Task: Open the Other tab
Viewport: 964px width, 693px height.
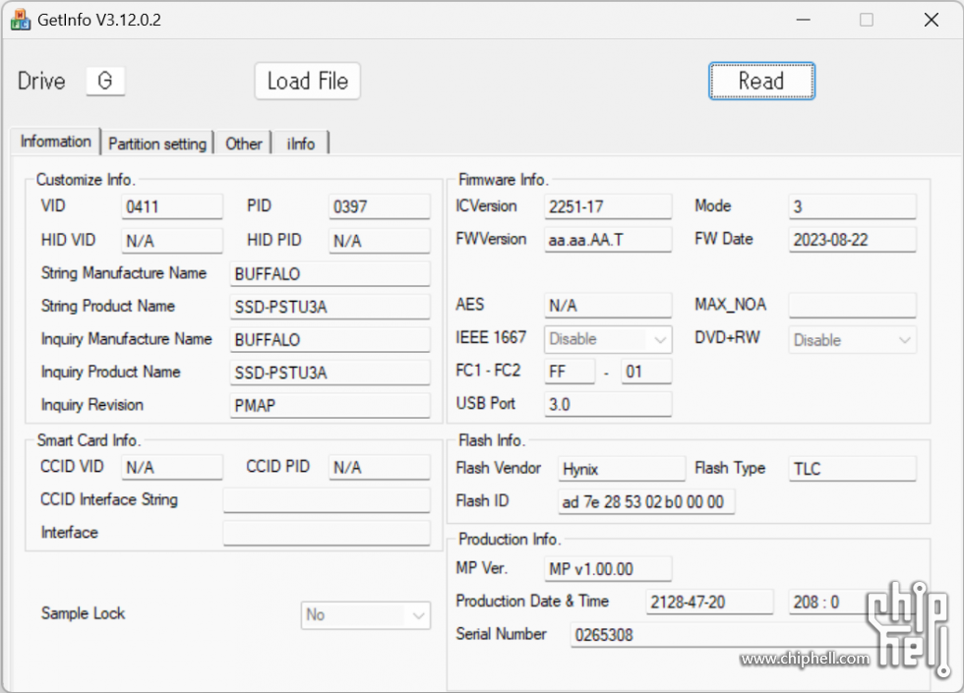Action: click(x=244, y=144)
